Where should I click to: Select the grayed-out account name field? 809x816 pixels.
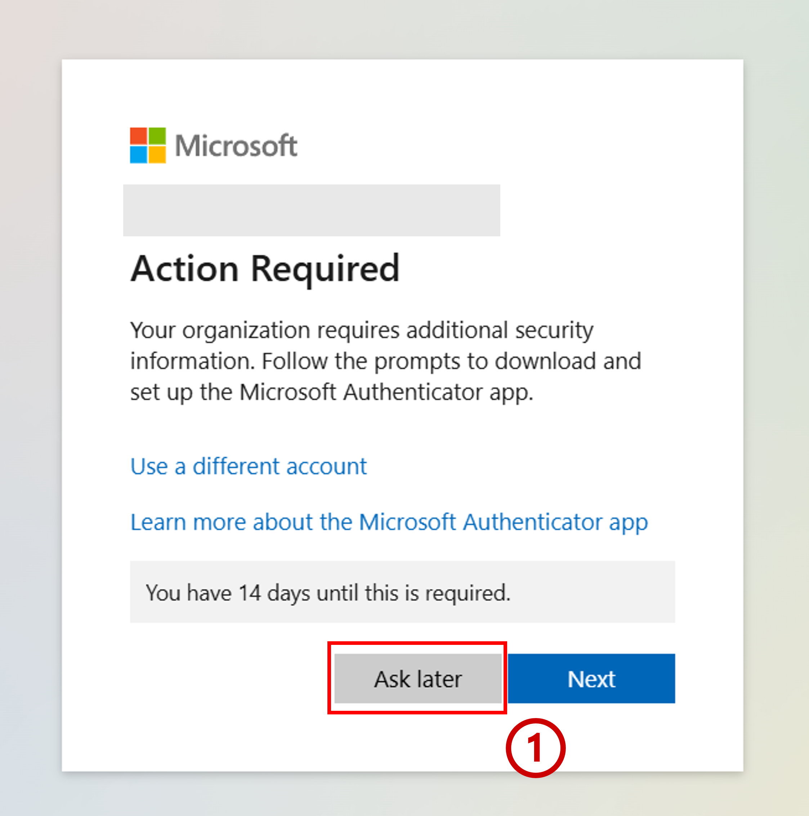pos(312,210)
